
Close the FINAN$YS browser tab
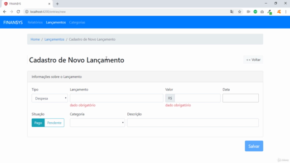tap(49, 4)
